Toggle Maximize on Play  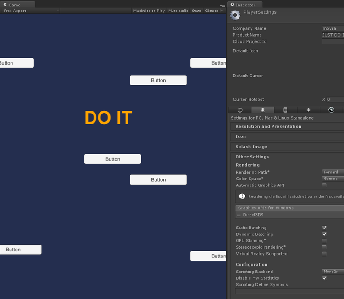tap(149, 11)
